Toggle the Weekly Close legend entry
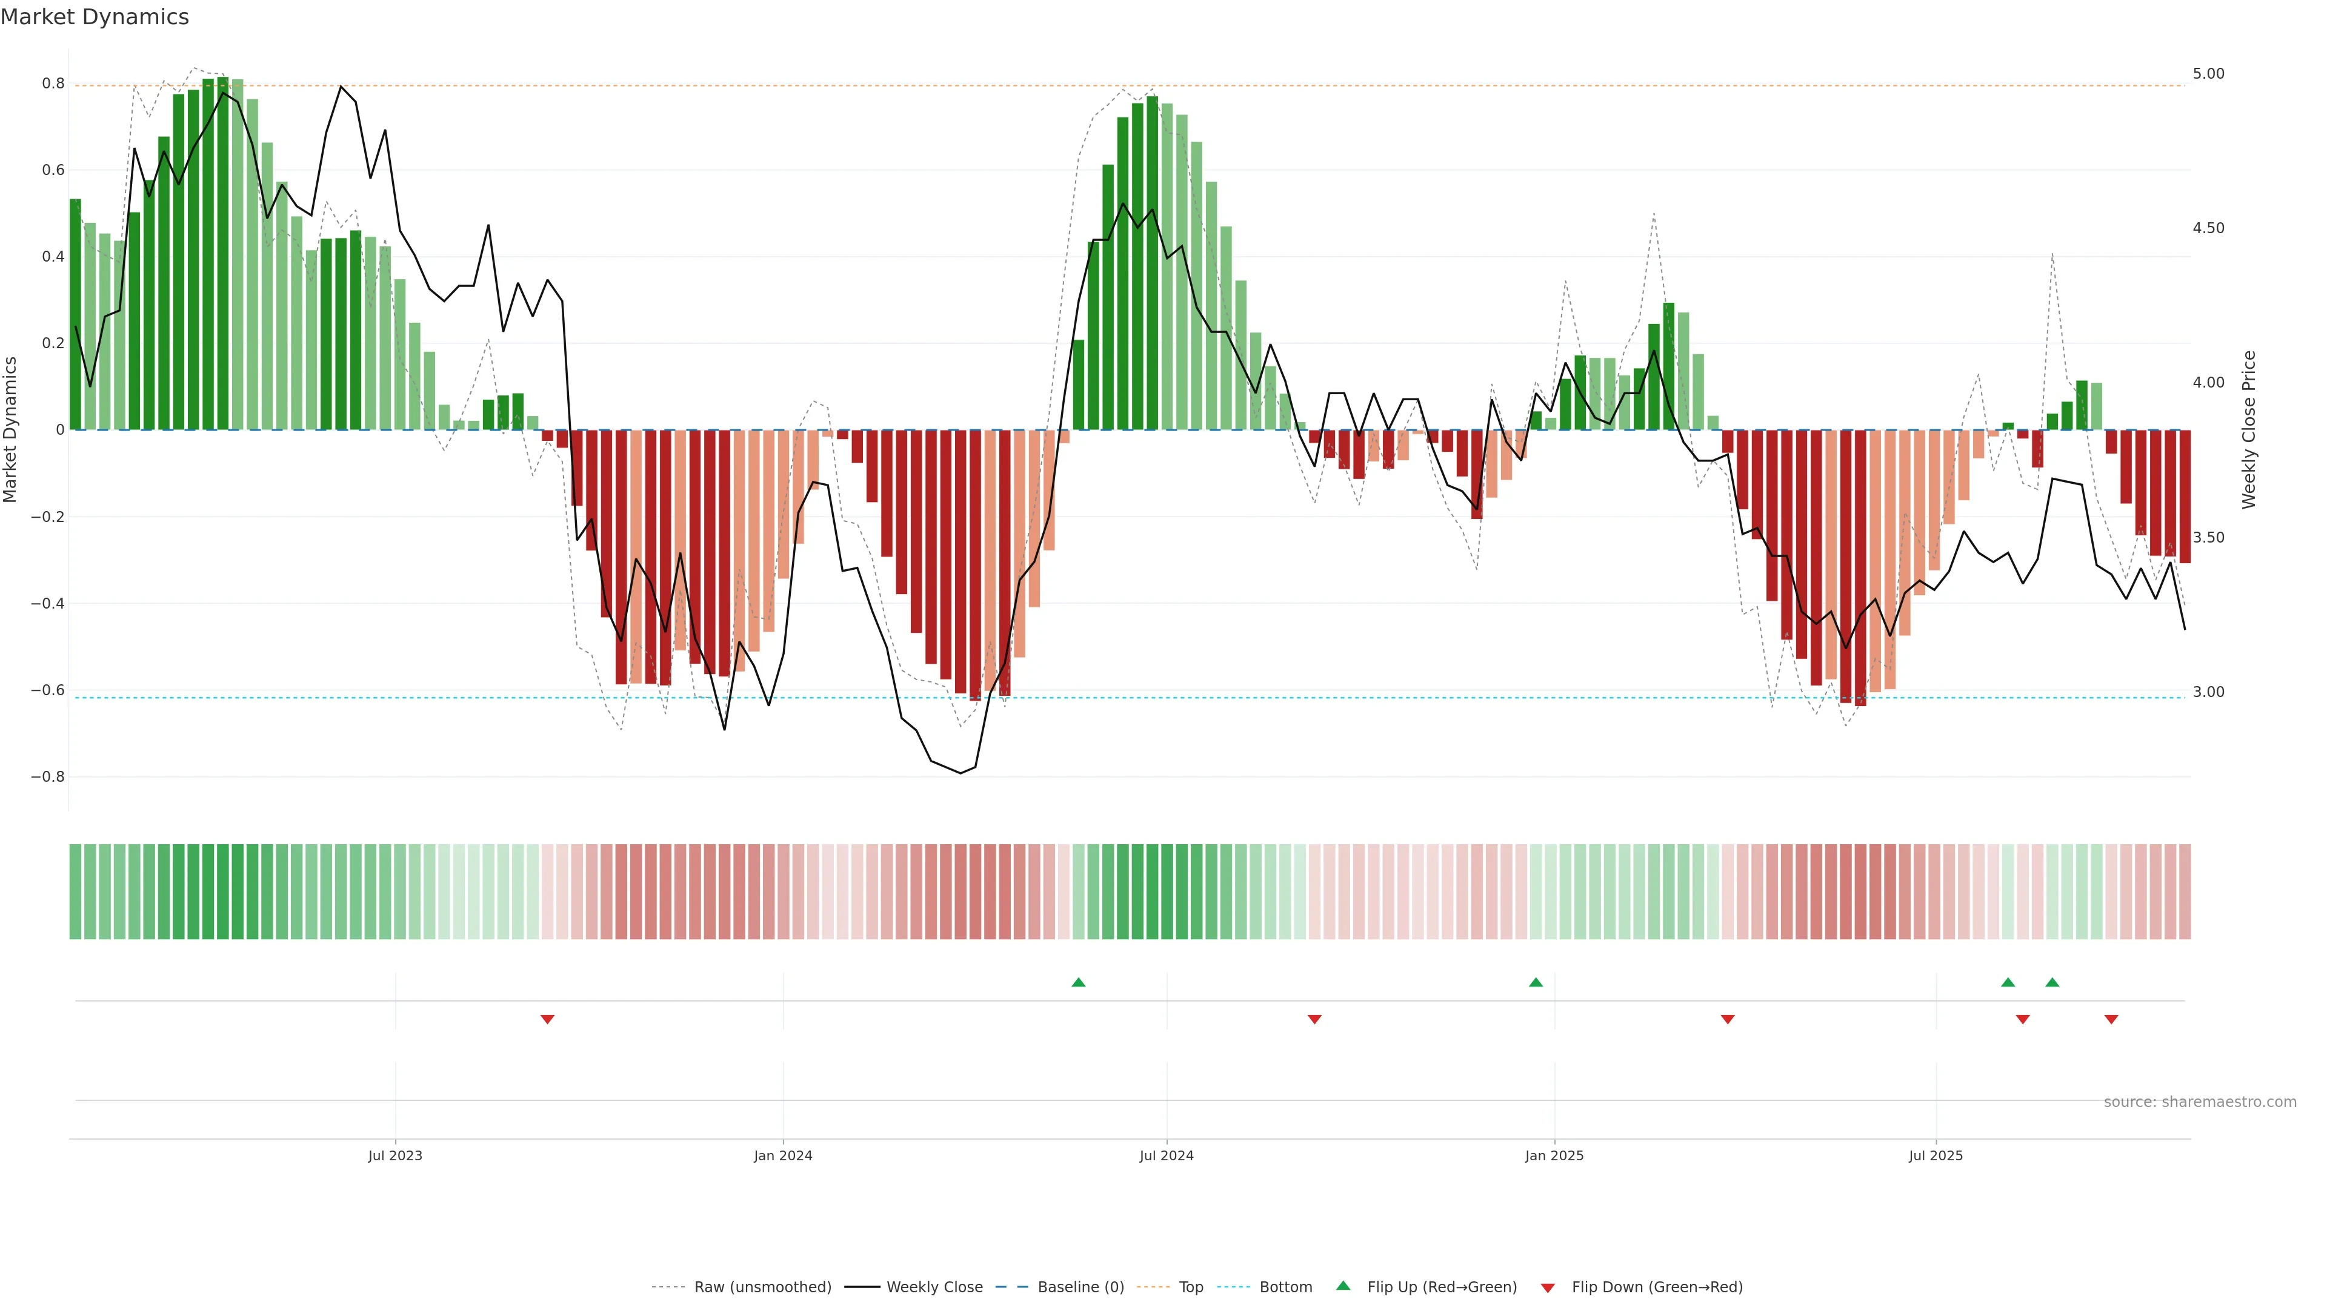2327x1308 pixels. 934,1287
